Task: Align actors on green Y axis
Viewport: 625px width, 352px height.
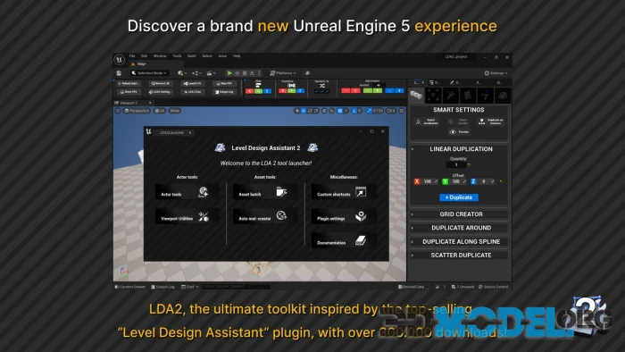Action: click(x=258, y=91)
